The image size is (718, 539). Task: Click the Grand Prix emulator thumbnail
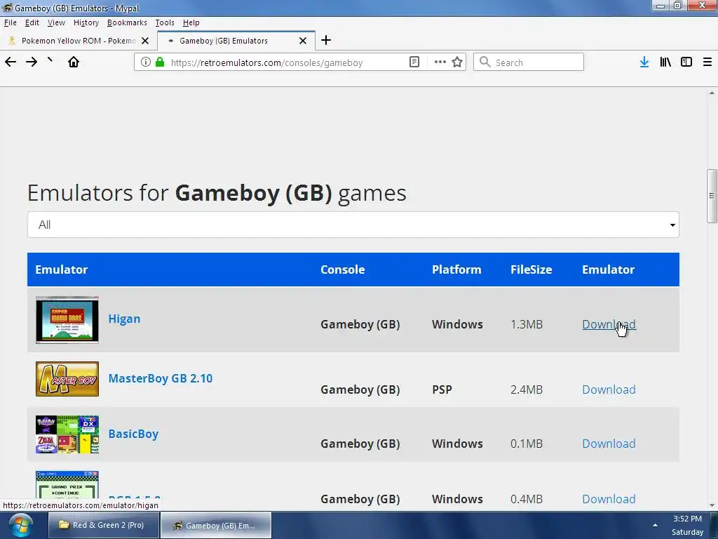pos(67,485)
